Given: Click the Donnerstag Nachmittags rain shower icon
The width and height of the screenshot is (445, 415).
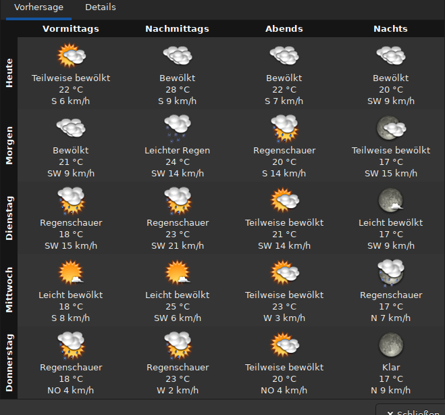Looking at the screenshot, I should pyautogui.click(x=178, y=345).
